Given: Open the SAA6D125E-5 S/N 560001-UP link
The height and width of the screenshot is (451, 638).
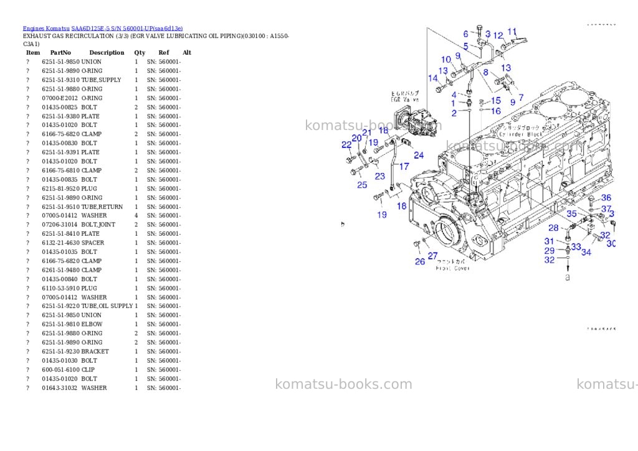Looking at the screenshot, I should (127, 29).
